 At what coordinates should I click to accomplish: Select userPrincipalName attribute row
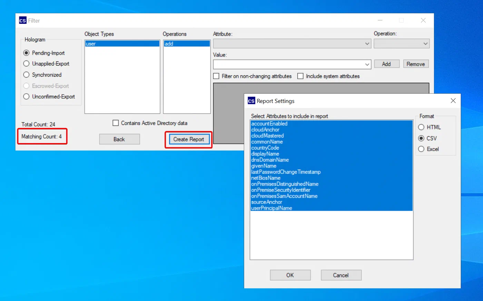pyautogui.click(x=331, y=208)
